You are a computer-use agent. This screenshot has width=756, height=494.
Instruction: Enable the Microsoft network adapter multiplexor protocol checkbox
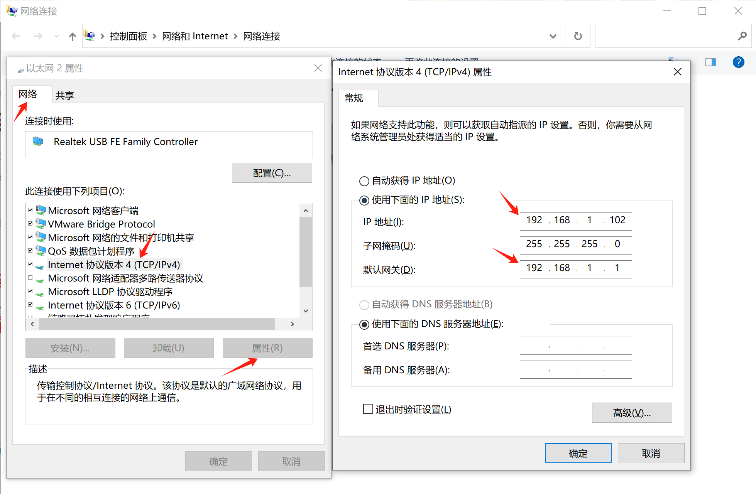point(30,278)
